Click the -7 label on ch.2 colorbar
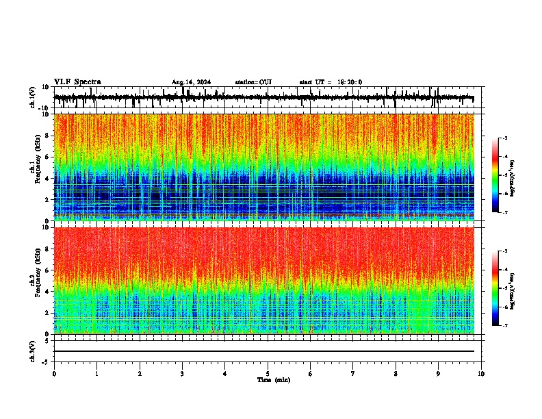Image resolution: width=542 pixels, height=419 pixels. [x=505, y=326]
